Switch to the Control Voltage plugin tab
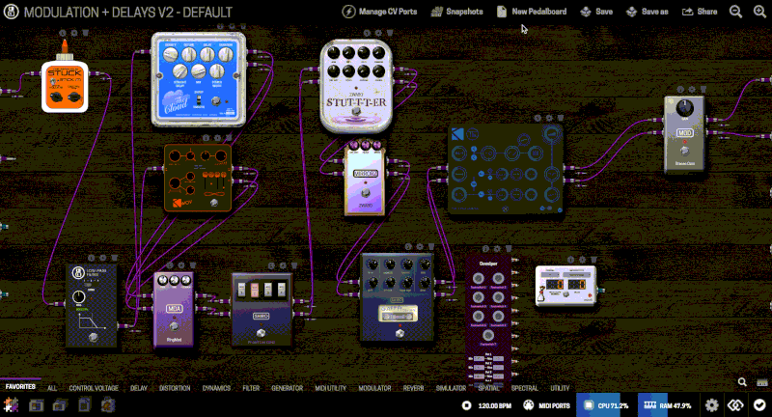Image resolution: width=772 pixels, height=417 pixels. coord(94,388)
